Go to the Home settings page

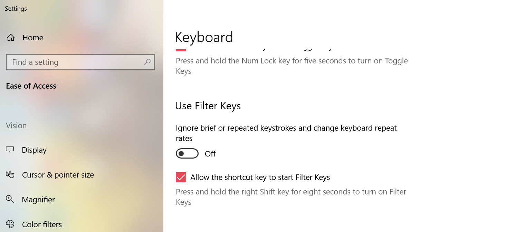tap(33, 38)
